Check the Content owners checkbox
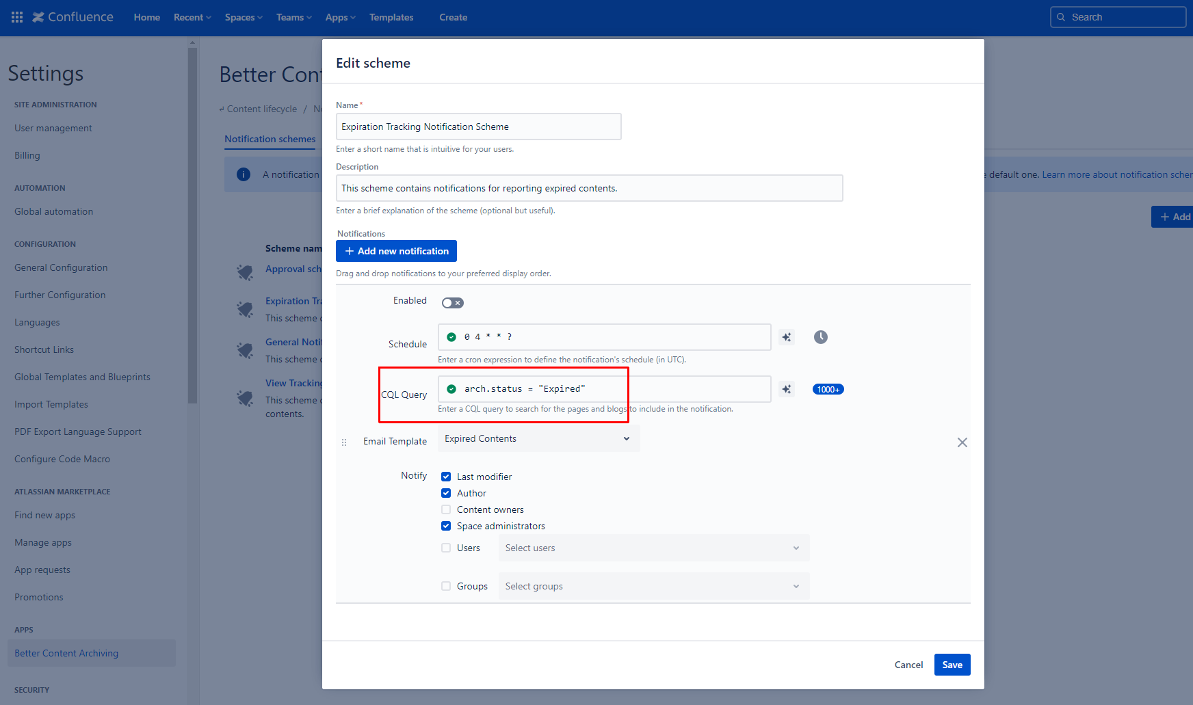 point(446,509)
